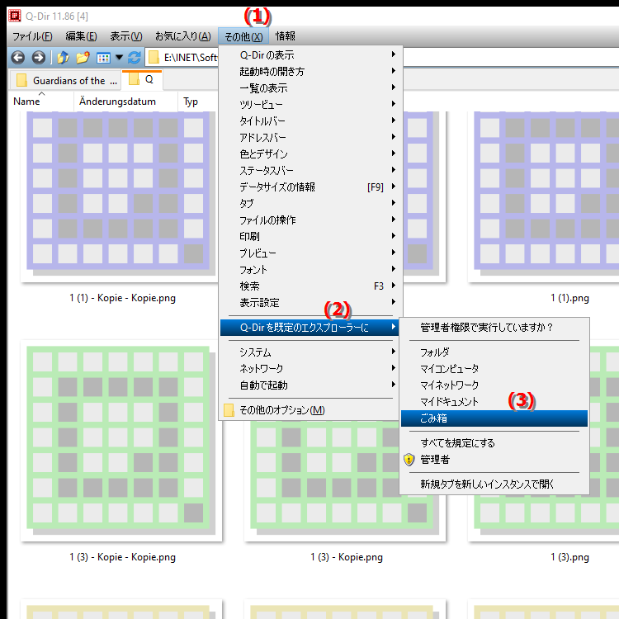Click the new folder icon with star

83,58
